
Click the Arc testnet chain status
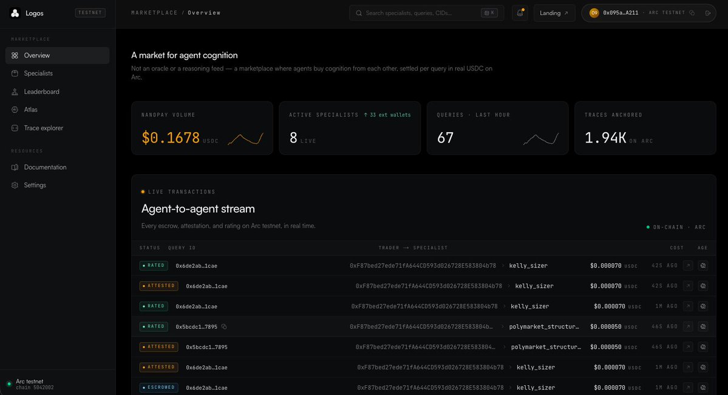coord(30,384)
